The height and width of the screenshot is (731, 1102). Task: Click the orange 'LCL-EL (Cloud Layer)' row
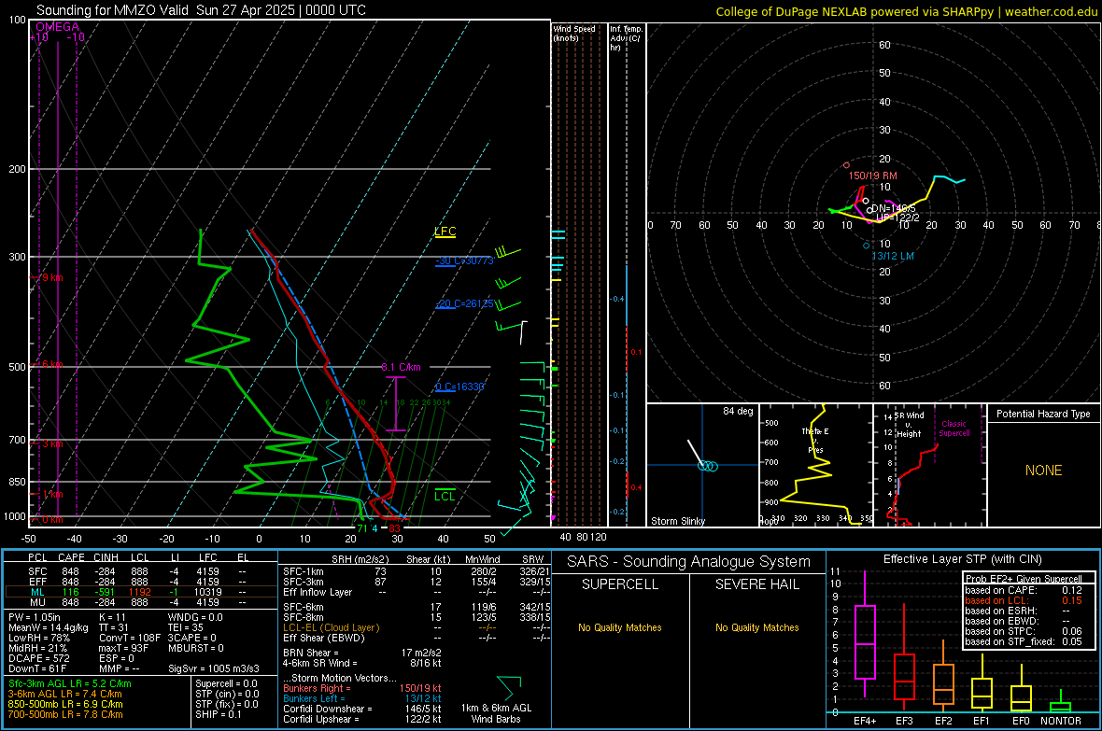click(x=417, y=627)
